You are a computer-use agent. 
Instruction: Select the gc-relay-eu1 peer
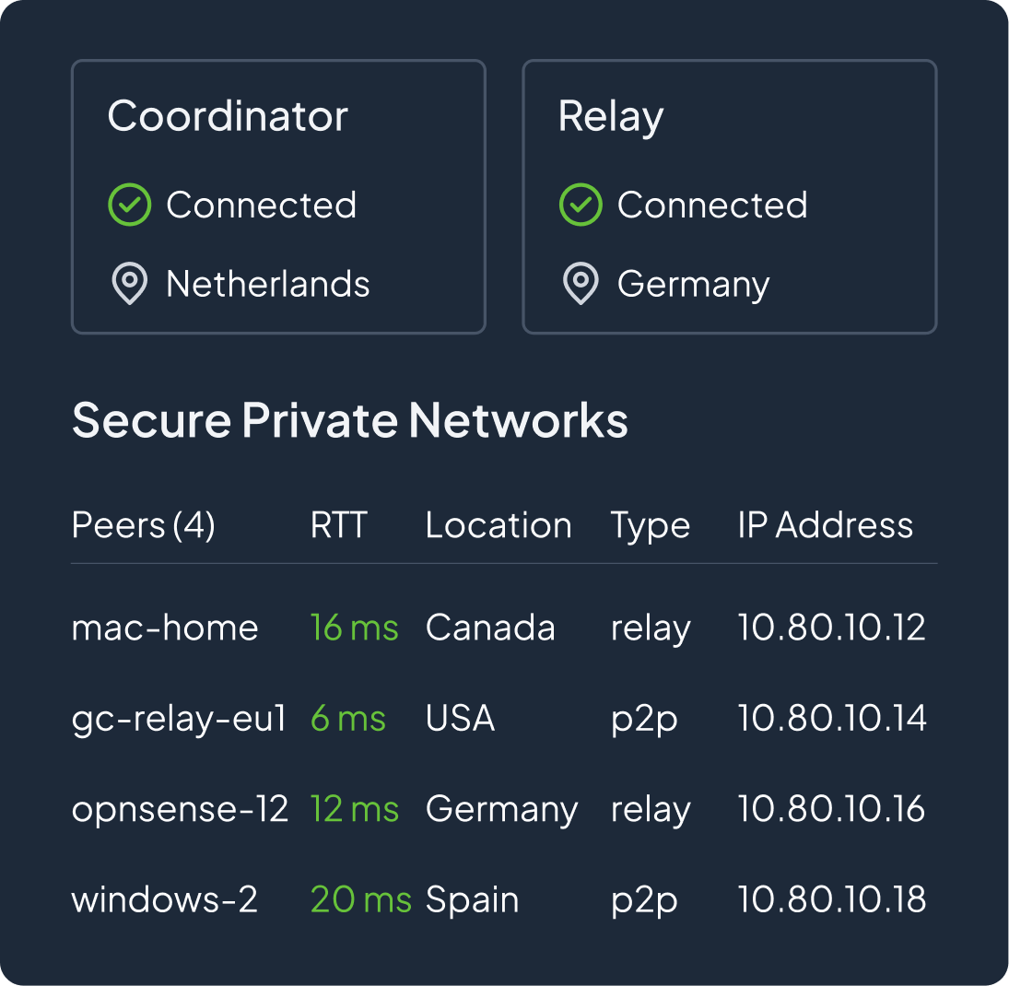tap(180, 719)
